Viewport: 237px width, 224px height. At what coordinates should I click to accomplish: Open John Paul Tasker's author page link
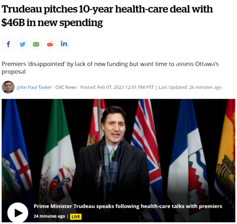(x=34, y=87)
